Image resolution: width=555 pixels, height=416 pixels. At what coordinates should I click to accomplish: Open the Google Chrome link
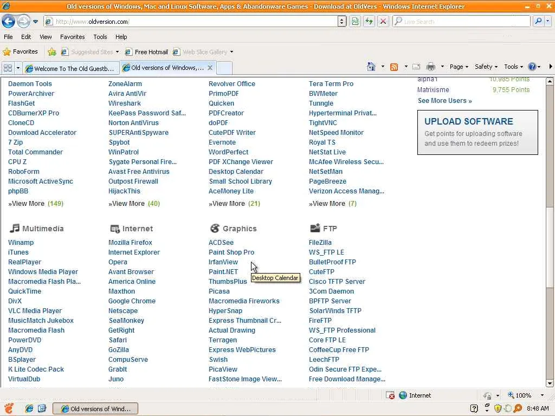point(132,301)
